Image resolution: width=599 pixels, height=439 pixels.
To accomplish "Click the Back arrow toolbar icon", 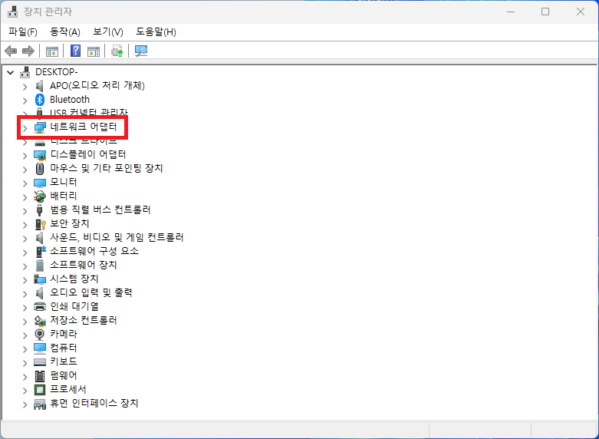I will point(11,51).
